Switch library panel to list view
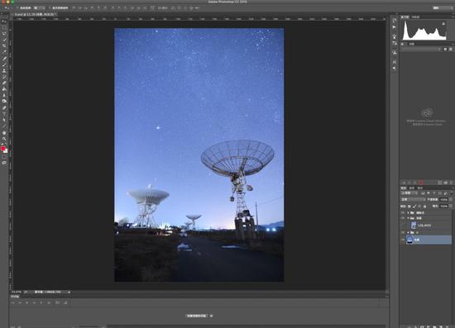The height and width of the screenshot is (328, 455). pos(451,50)
